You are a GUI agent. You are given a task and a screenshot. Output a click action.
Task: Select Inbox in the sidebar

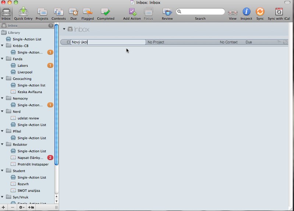tap(27, 26)
